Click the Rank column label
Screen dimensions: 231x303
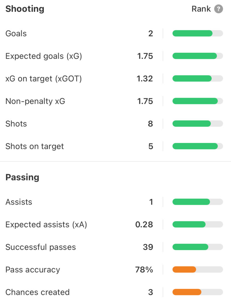[201, 9]
